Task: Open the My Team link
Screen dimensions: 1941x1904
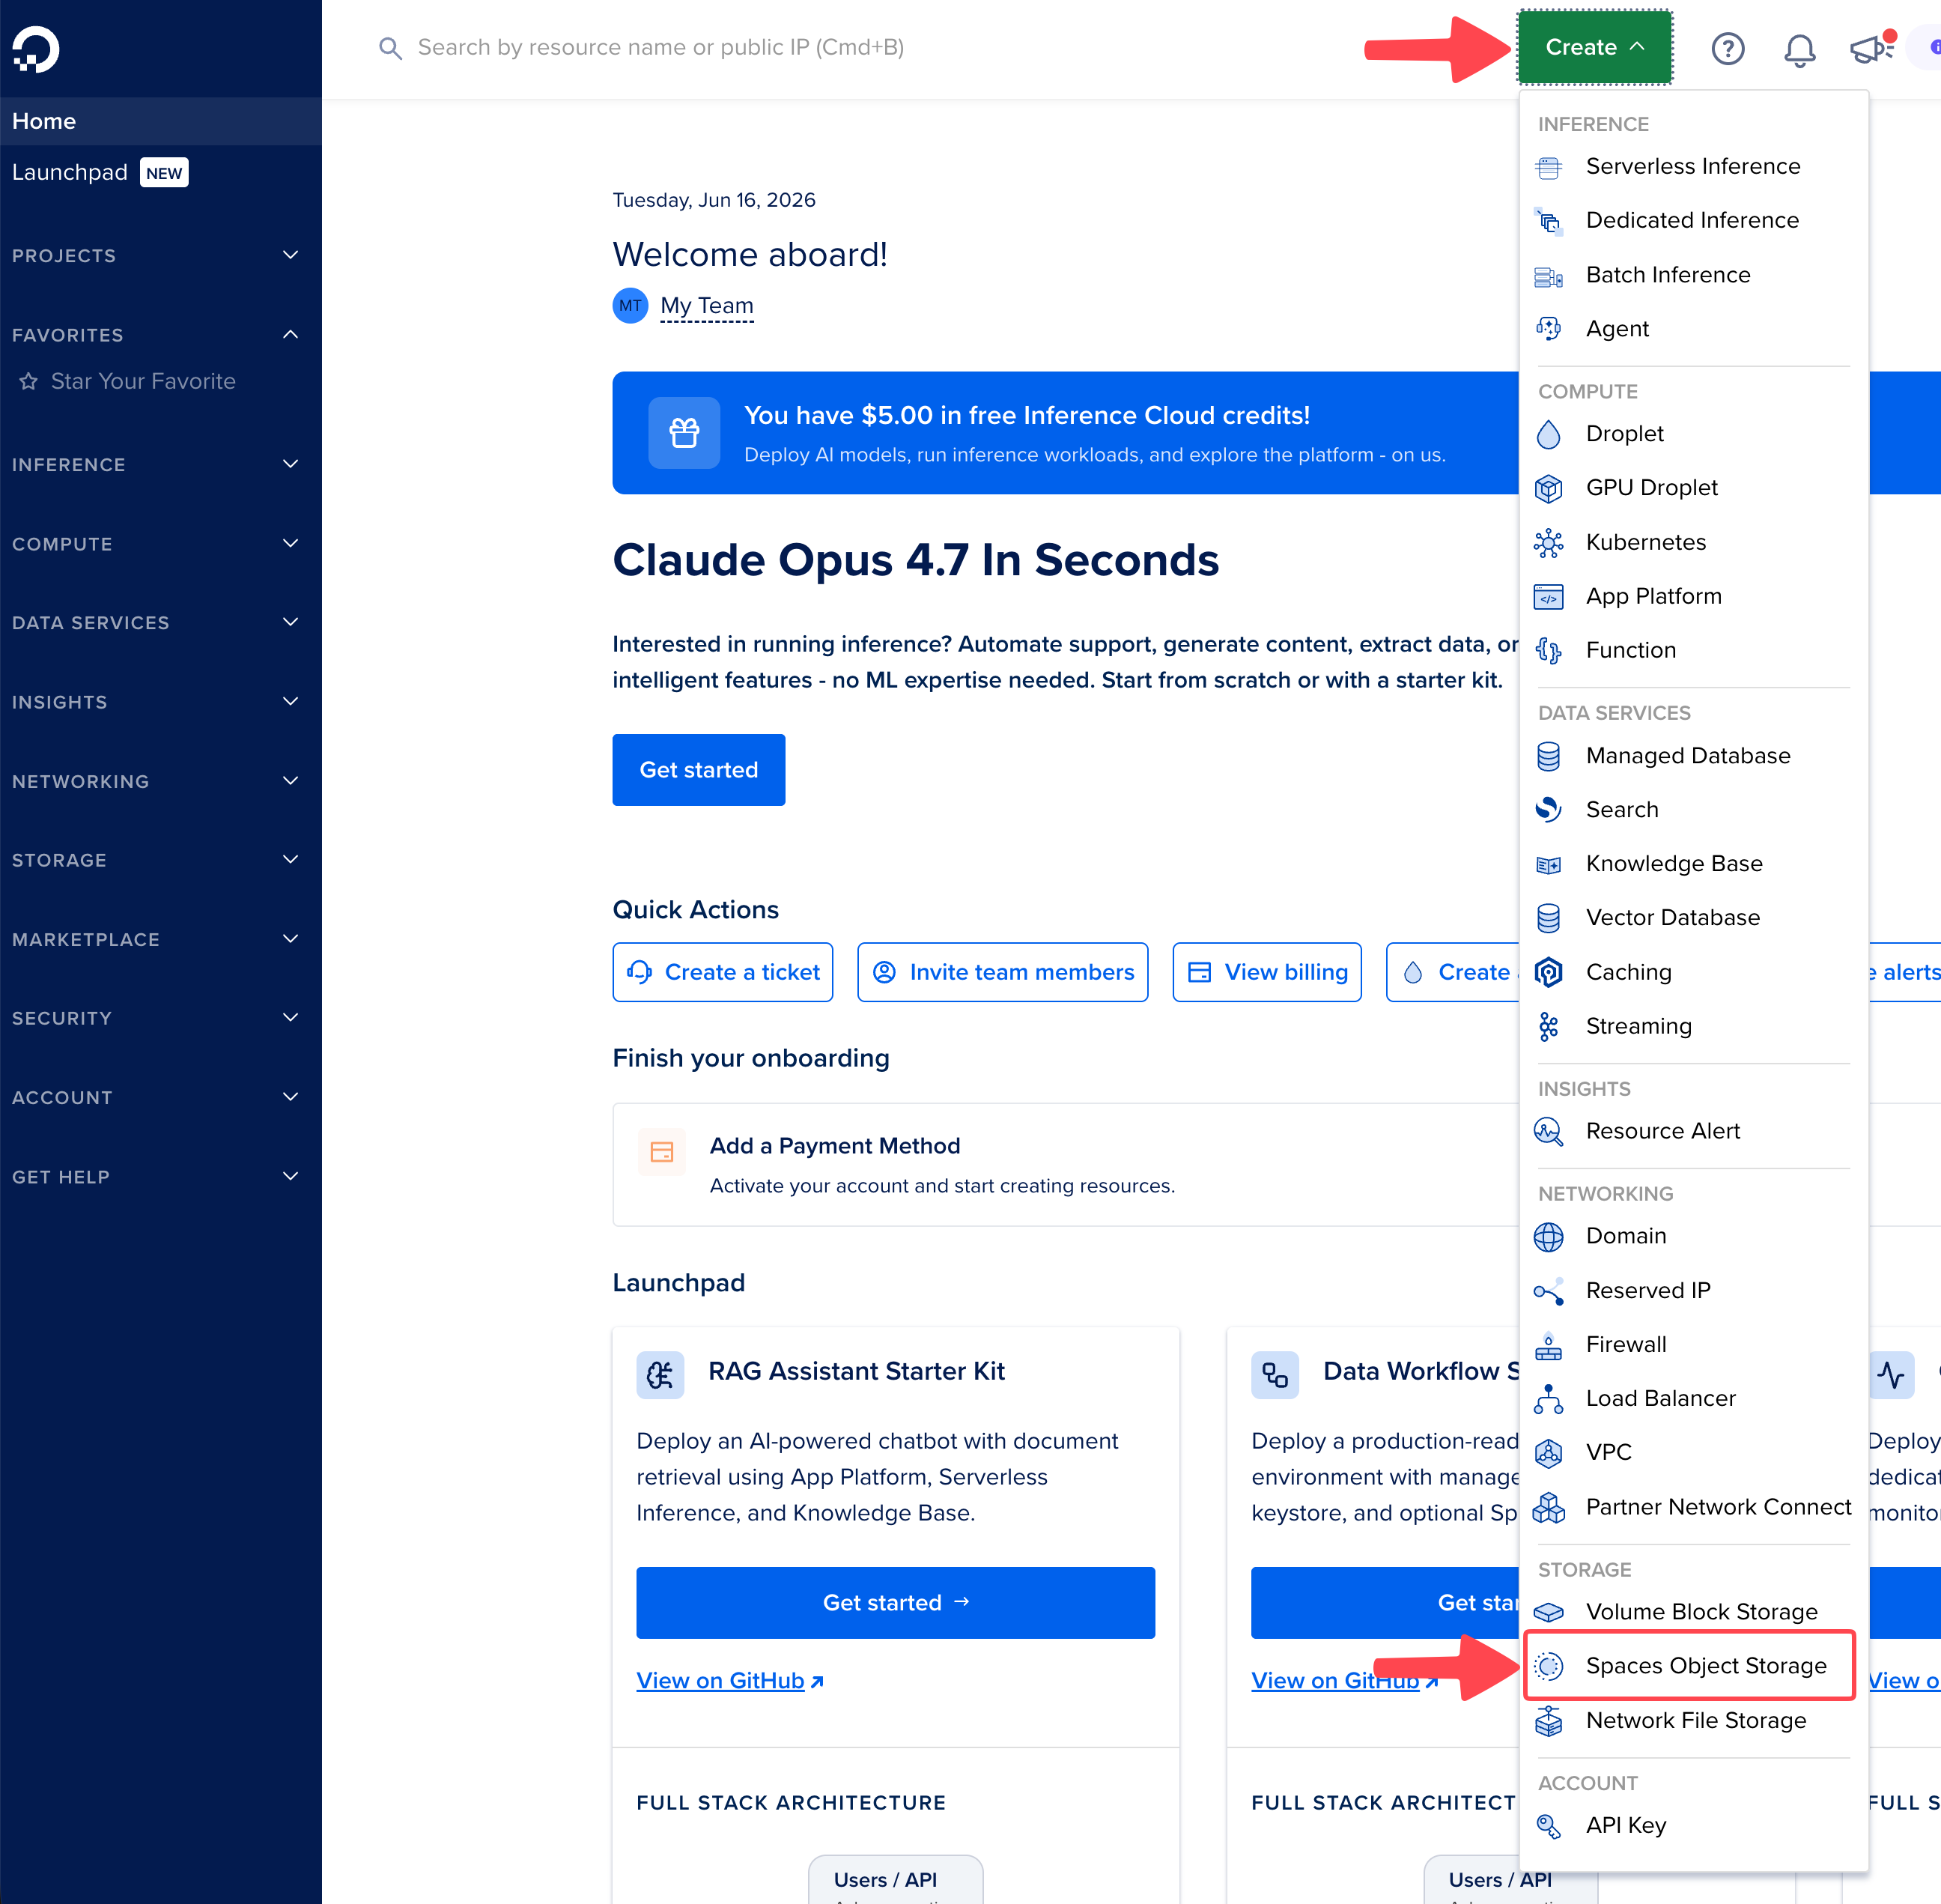Action: click(x=707, y=306)
